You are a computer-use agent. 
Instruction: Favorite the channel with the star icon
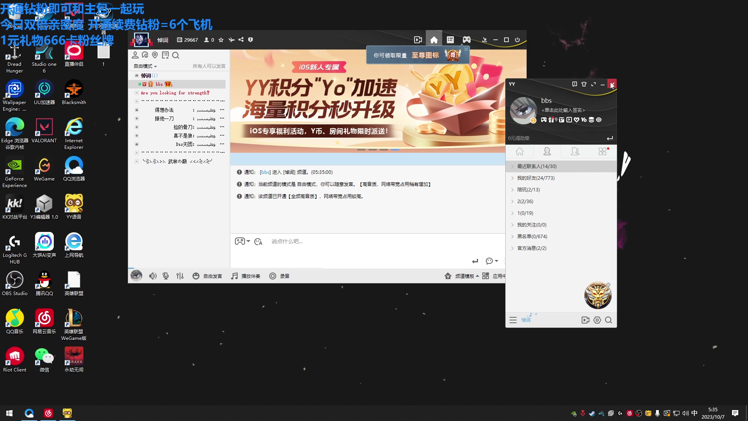(x=221, y=40)
